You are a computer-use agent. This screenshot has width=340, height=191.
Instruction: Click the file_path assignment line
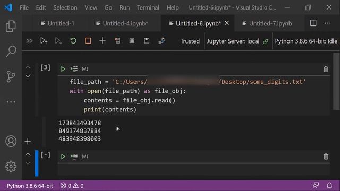(188, 82)
